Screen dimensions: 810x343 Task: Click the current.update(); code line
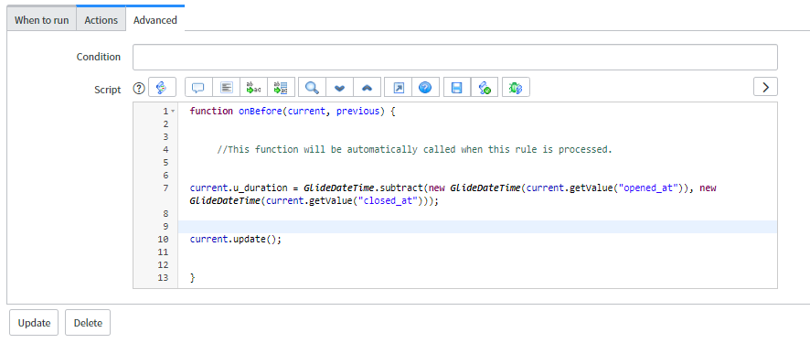236,240
